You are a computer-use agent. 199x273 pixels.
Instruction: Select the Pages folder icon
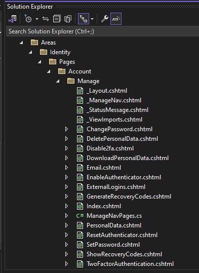point(53,61)
